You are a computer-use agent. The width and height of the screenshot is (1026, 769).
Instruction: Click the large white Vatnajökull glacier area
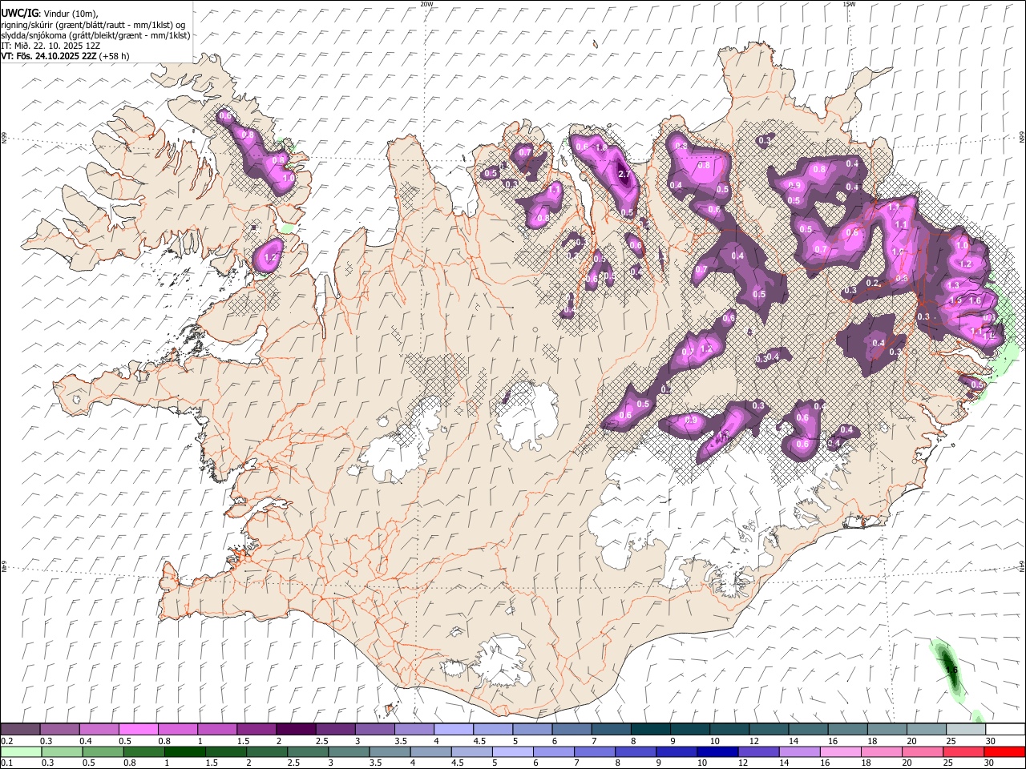click(x=681, y=513)
